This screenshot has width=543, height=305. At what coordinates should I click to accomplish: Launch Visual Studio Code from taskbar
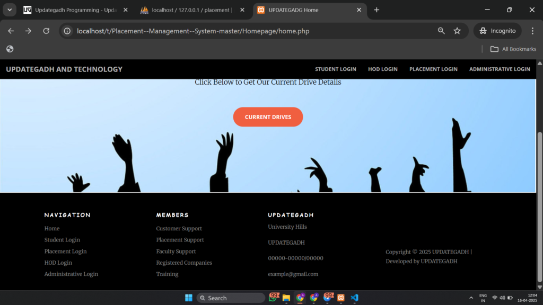[x=354, y=298]
